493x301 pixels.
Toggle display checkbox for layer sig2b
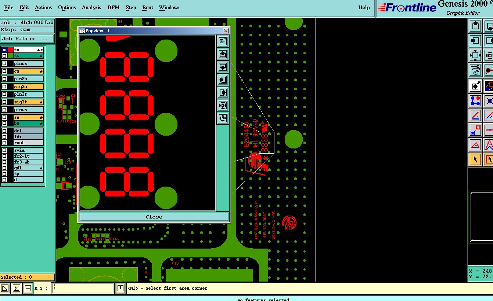coord(4,87)
